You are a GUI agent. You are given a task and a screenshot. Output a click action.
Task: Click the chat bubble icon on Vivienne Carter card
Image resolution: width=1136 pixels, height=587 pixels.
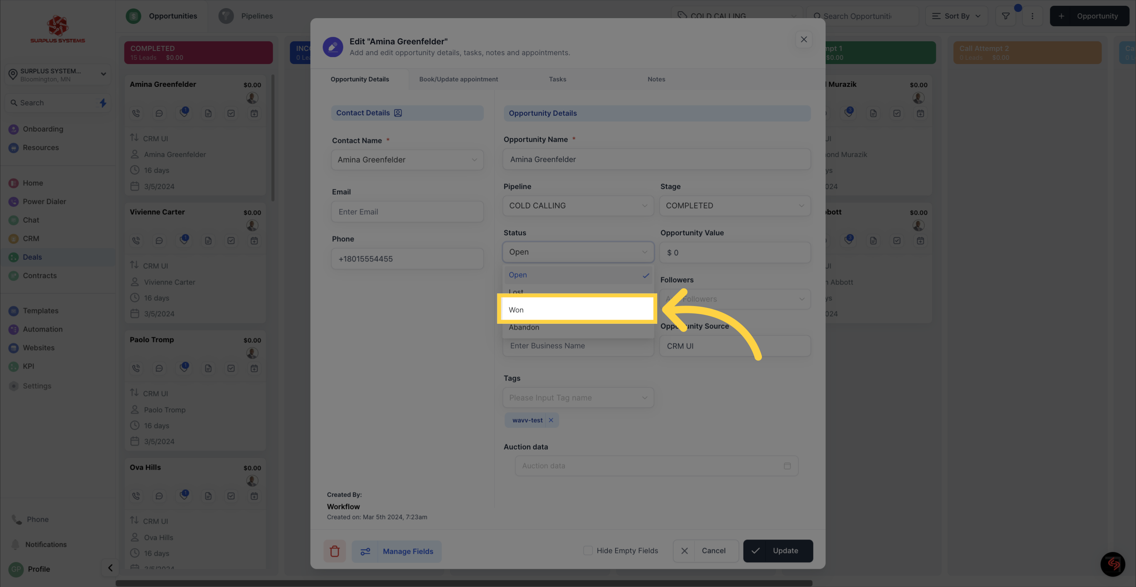(159, 240)
